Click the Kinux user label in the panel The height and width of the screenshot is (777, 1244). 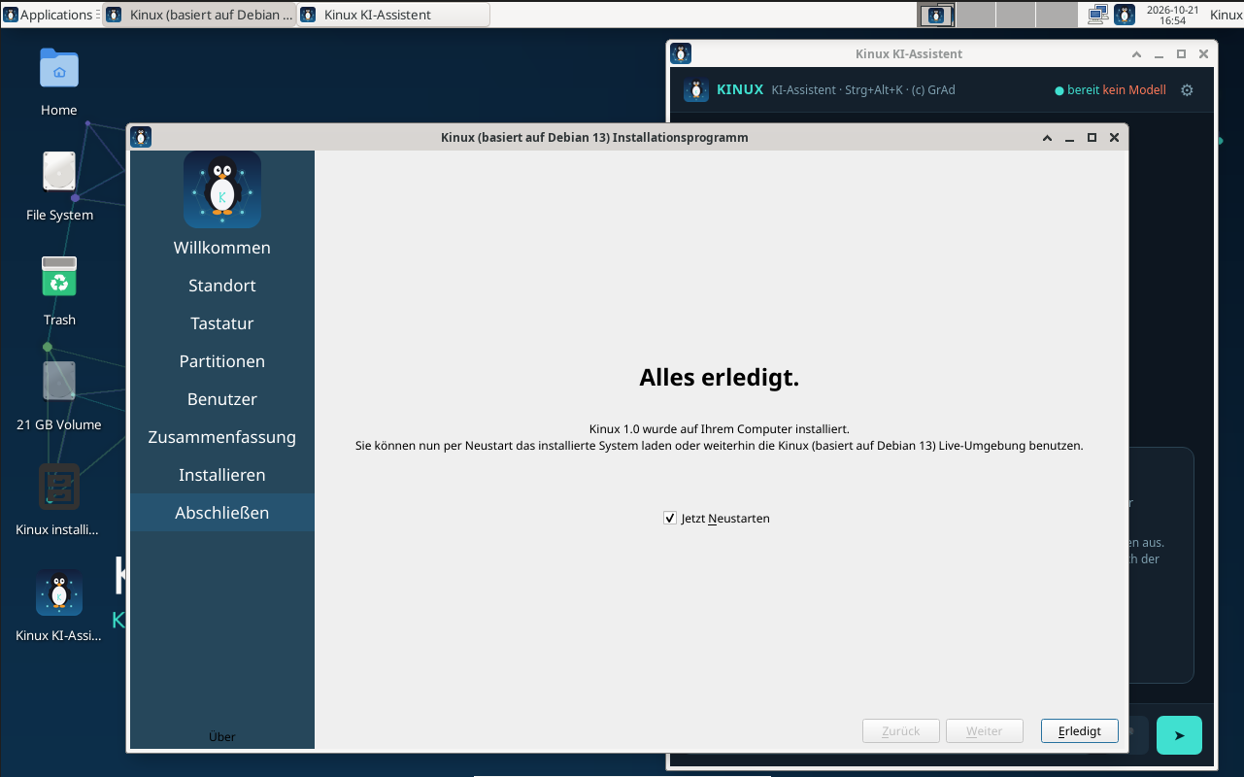(1226, 15)
